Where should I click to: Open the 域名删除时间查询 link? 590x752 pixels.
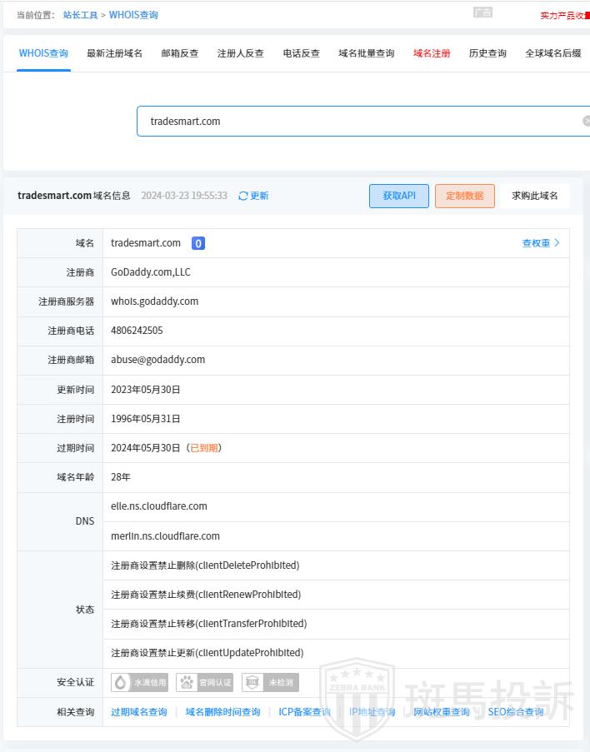222,712
